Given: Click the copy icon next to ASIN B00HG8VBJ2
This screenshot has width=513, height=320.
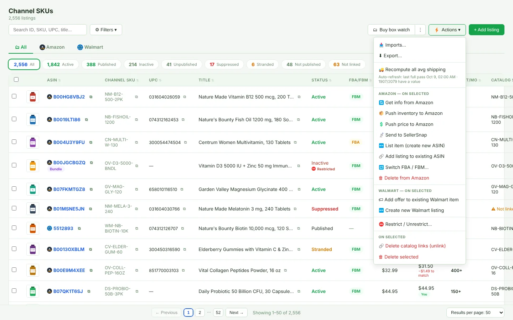Looking at the screenshot, I should [x=91, y=97].
